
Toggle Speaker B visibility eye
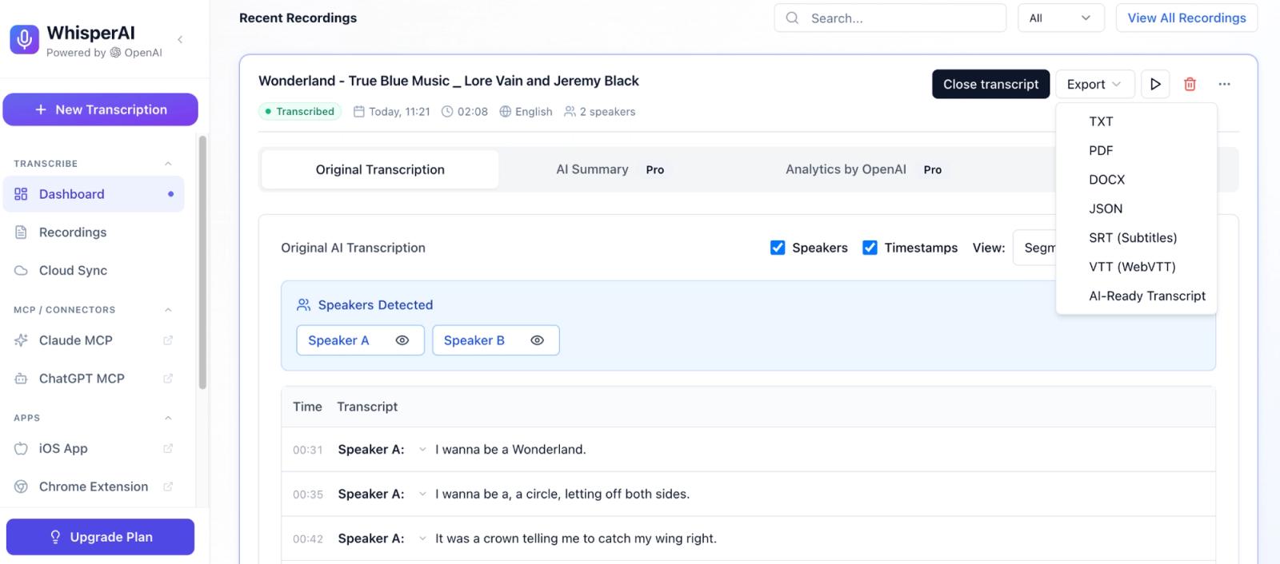click(538, 340)
